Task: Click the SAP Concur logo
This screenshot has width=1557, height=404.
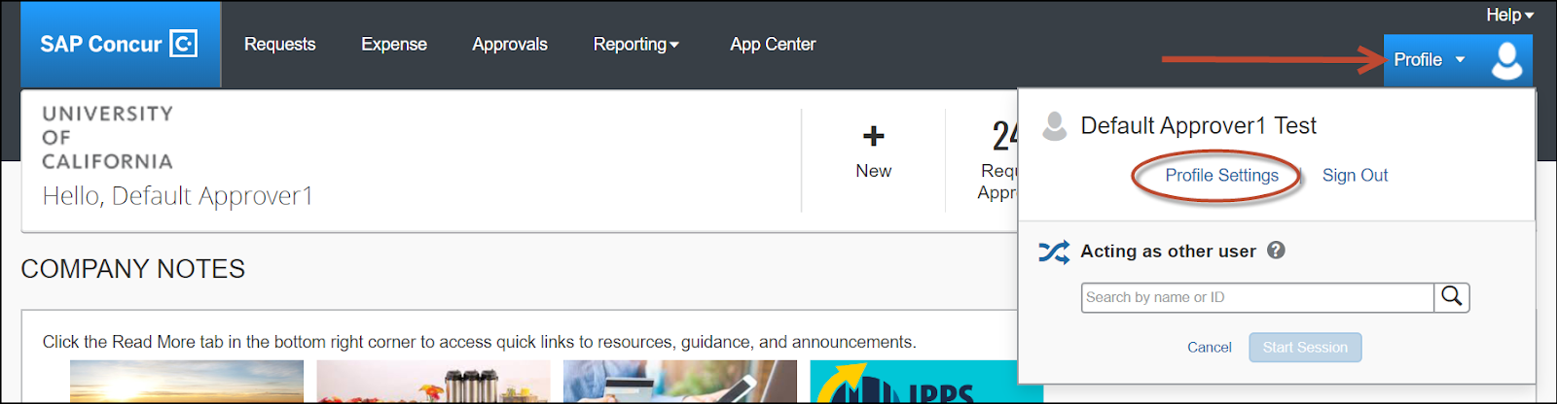Action: click(x=119, y=44)
